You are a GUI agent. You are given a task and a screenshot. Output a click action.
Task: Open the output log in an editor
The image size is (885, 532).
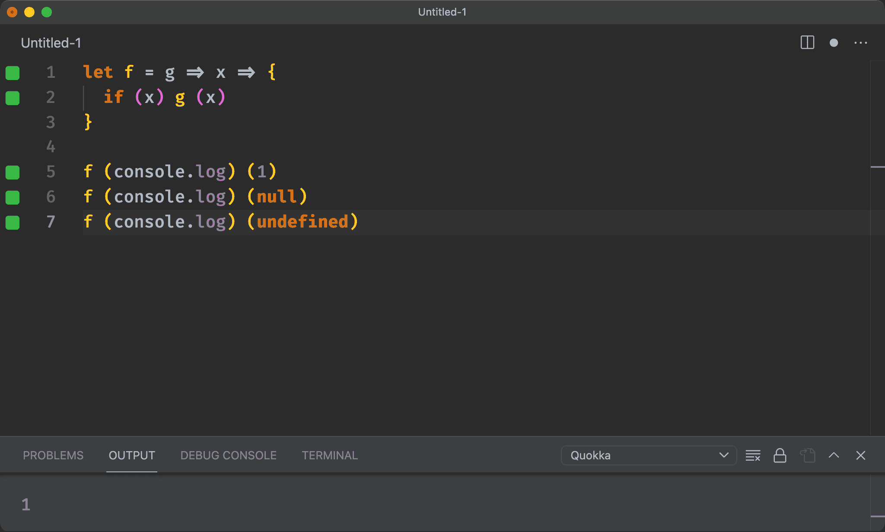[x=807, y=455]
